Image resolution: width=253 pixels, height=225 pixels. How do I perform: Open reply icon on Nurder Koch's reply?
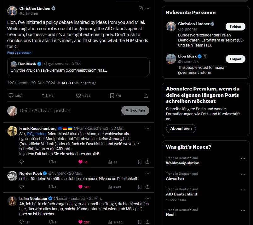point(21,186)
